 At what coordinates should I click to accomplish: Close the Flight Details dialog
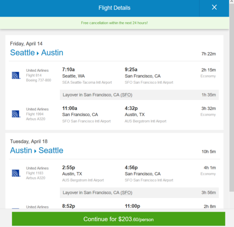tap(214, 7)
